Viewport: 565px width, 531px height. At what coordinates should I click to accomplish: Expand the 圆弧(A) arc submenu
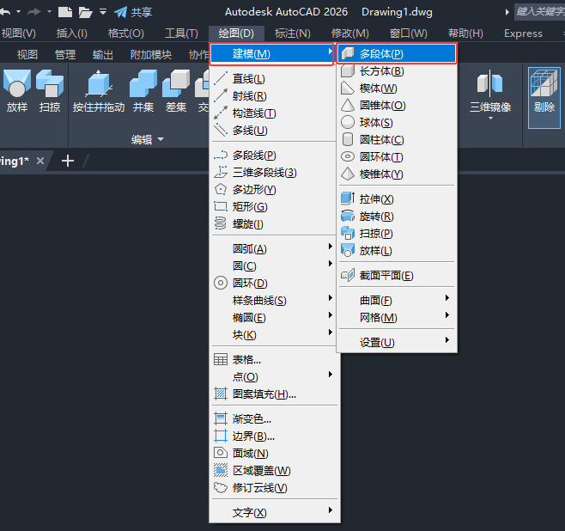[274, 248]
